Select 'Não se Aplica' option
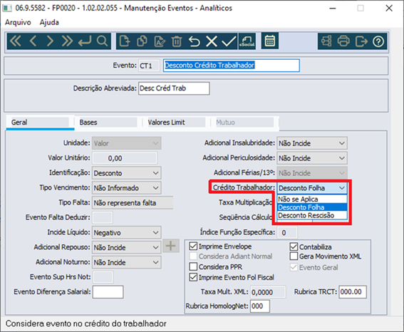This screenshot has width=404, height=332. [x=312, y=199]
